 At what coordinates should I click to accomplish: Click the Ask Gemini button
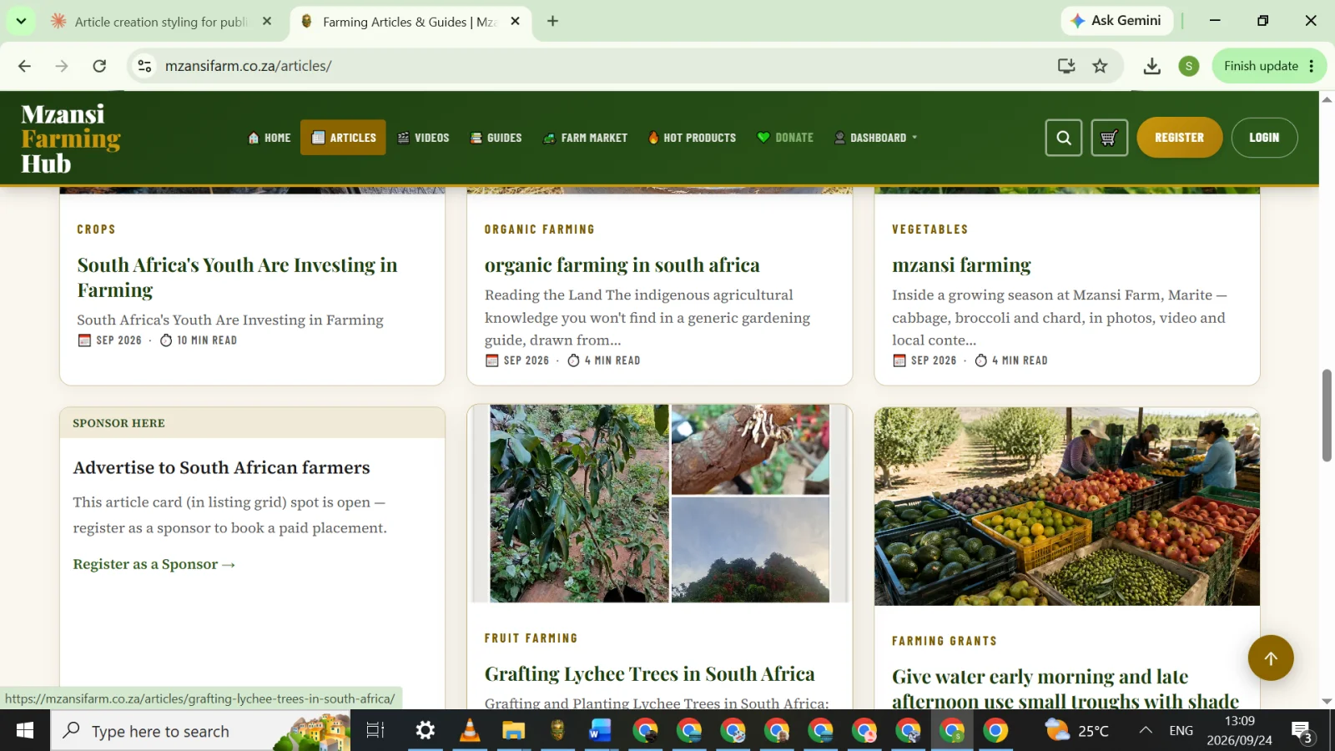coord(1116,21)
